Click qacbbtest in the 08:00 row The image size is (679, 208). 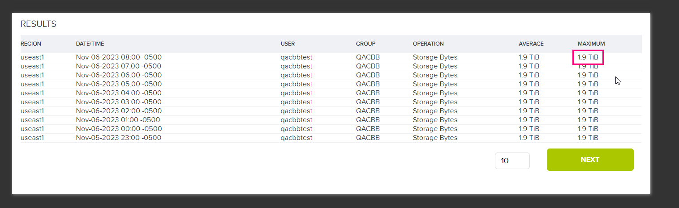[296, 57]
